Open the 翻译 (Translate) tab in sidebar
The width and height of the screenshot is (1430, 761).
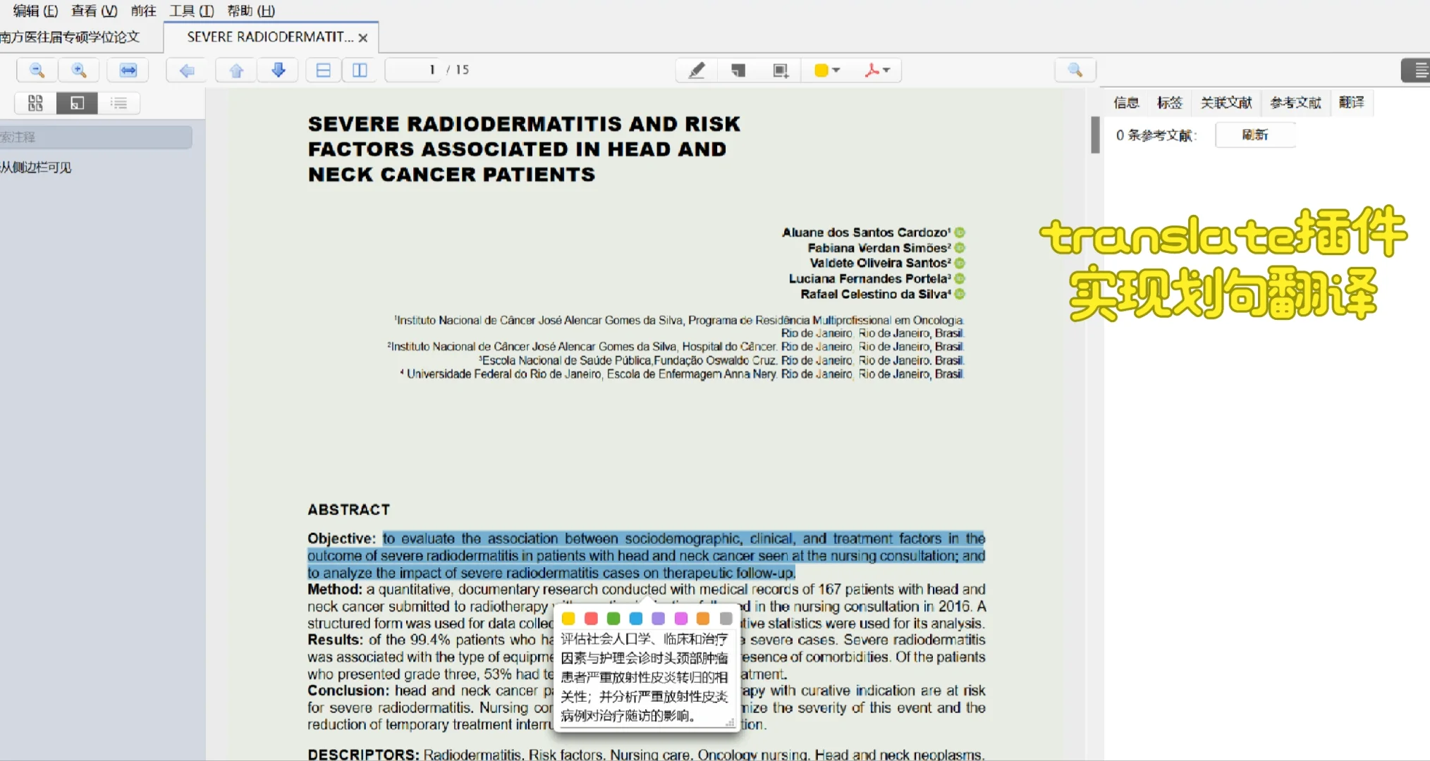coord(1352,101)
